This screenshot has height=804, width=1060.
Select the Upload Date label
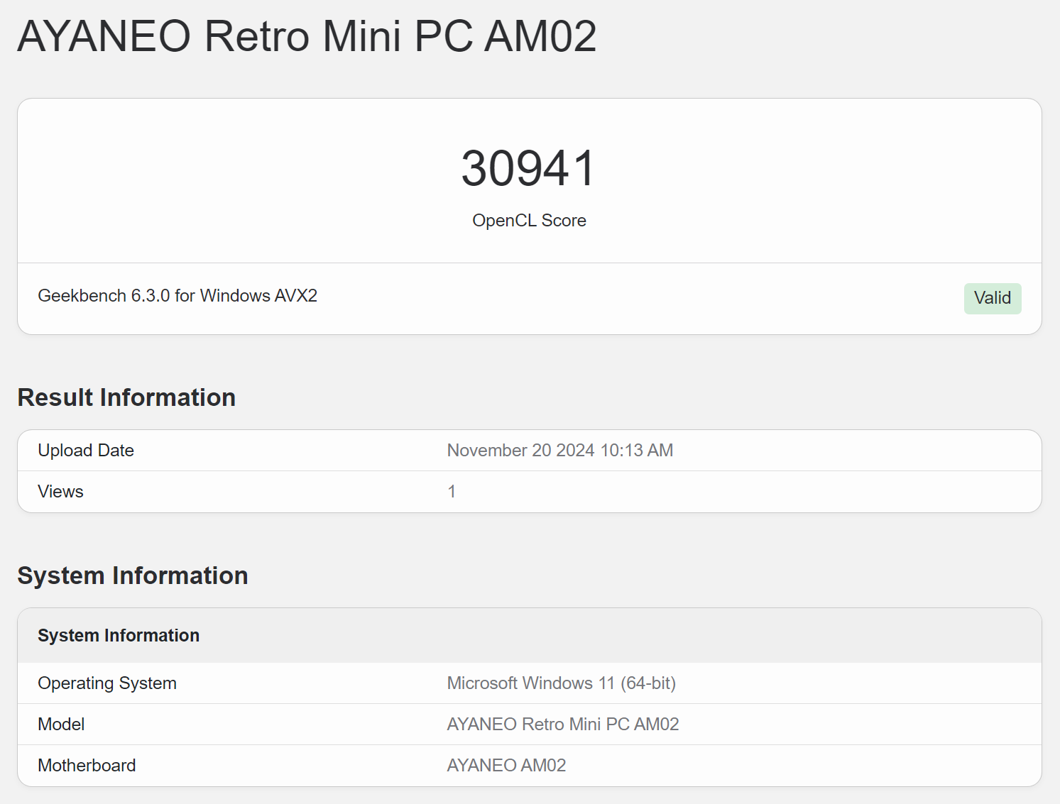tap(86, 451)
